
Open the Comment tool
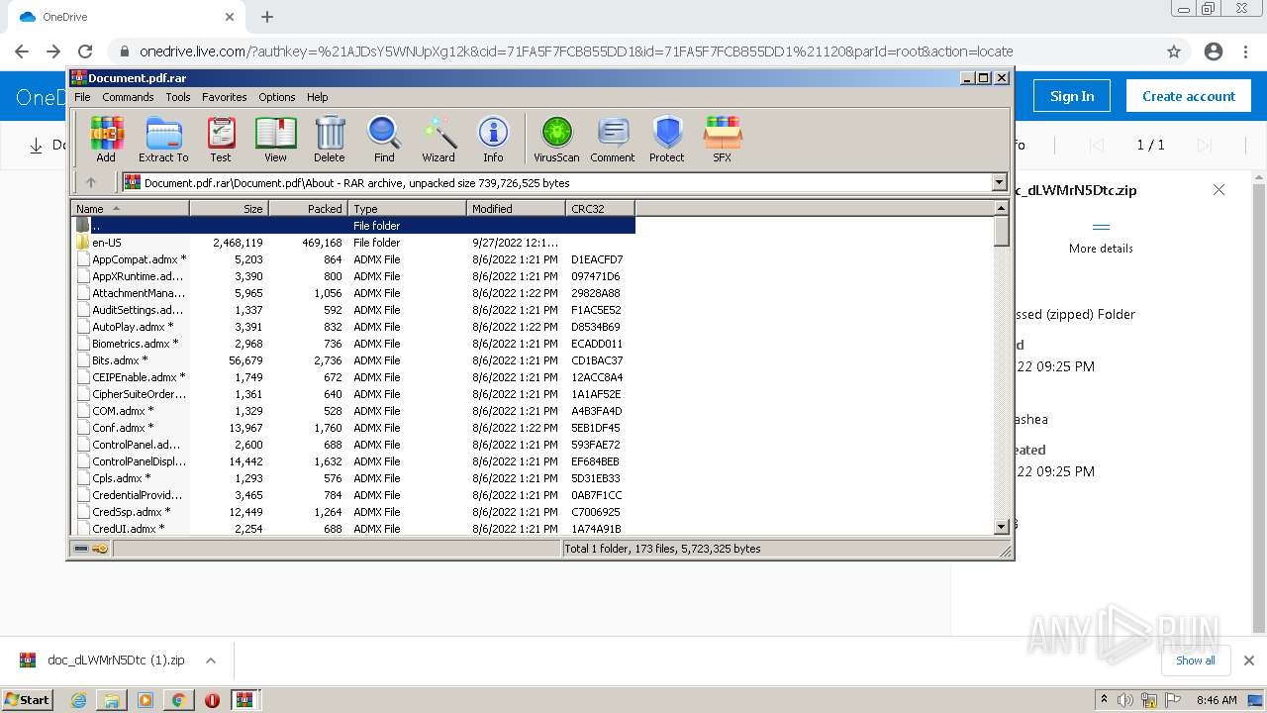click(613, 139)
